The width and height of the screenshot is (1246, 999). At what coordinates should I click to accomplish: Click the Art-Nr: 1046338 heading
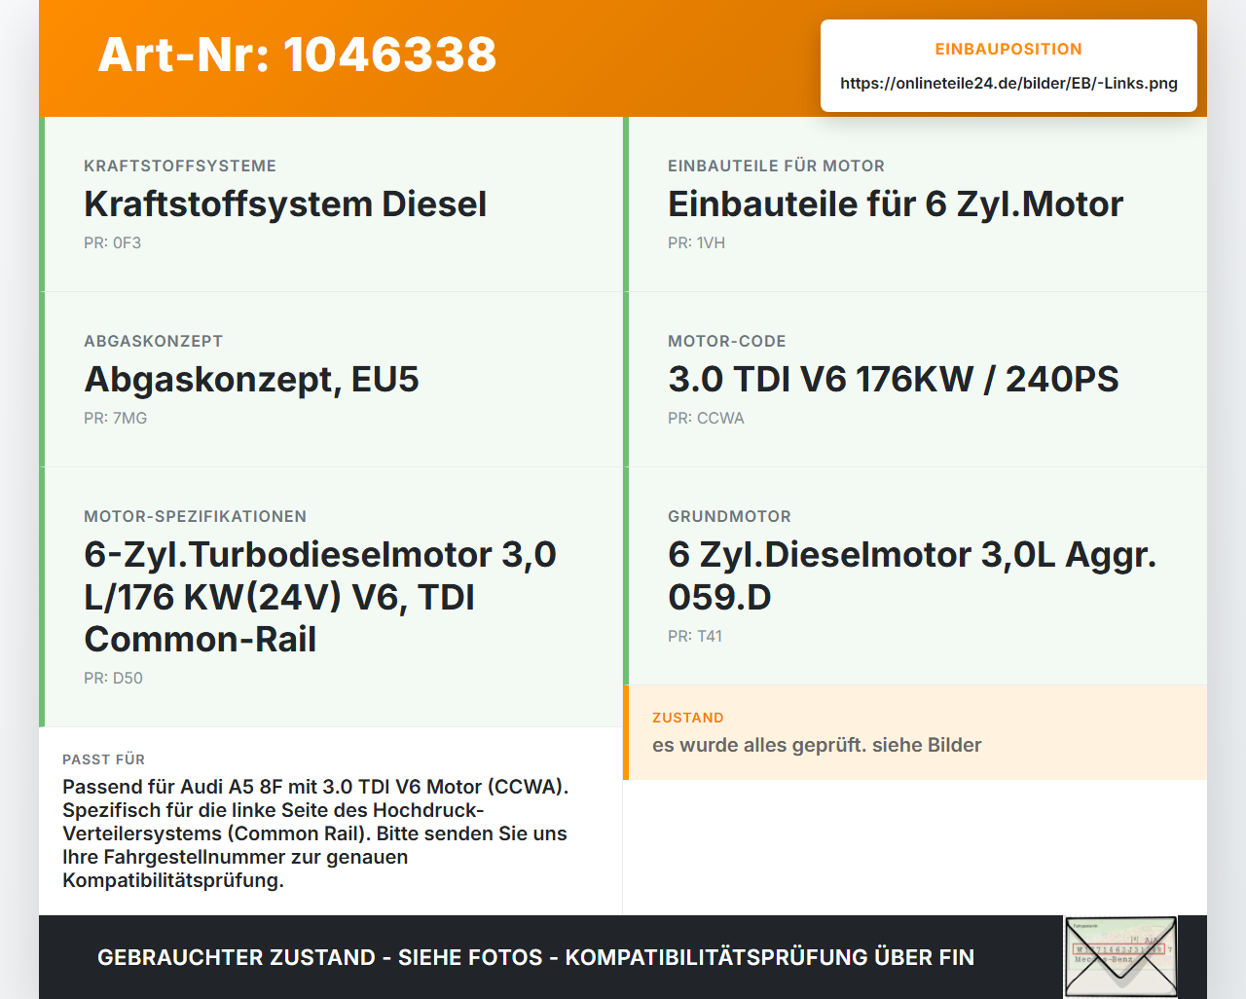[297, 55]
